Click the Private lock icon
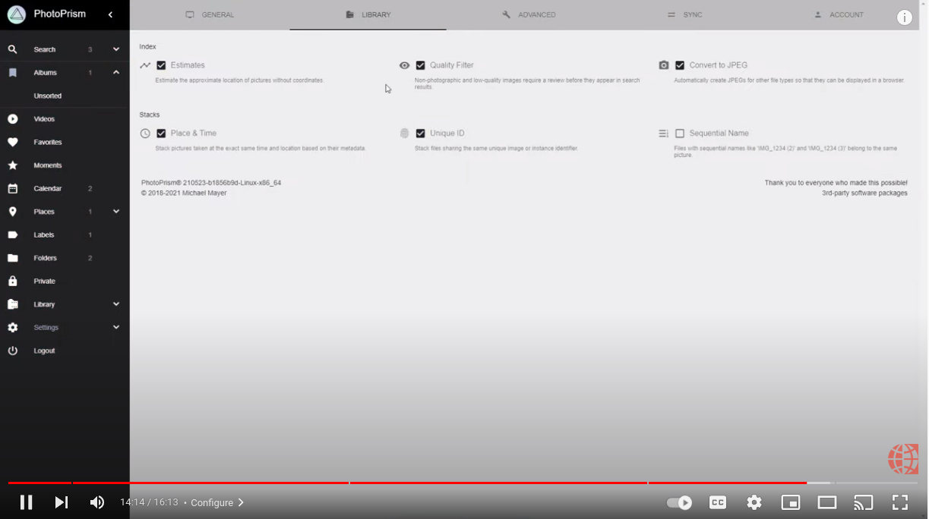 [x=12, y=281]
